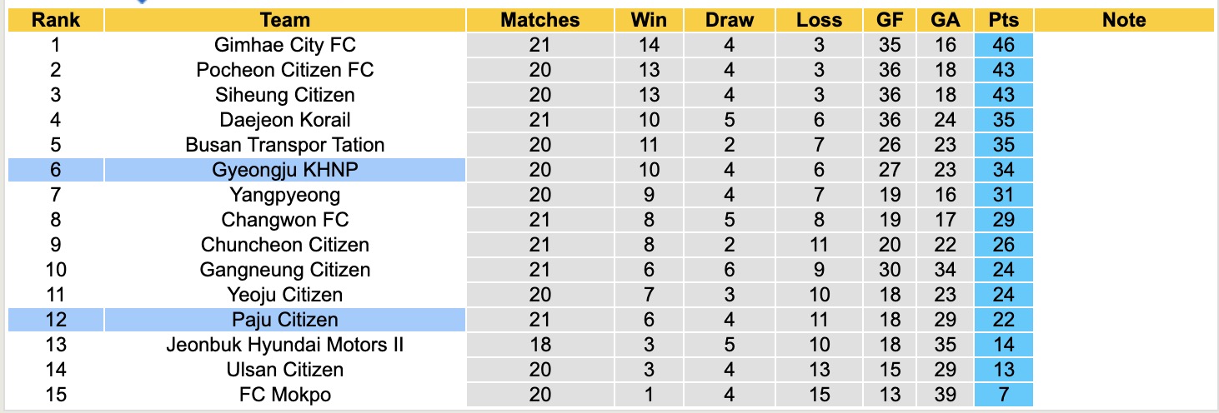Click the rank 12 cell

tap(55, 320)
